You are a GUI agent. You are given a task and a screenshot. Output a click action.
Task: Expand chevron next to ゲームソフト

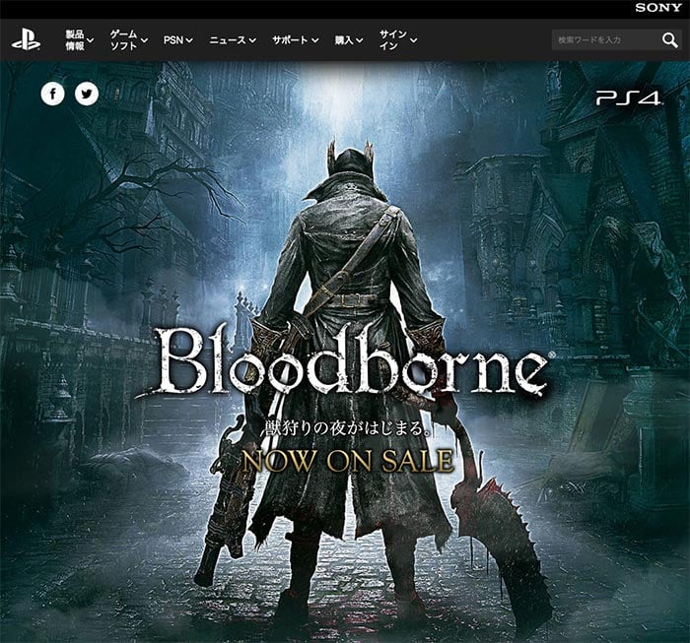(x=144, y=40)
